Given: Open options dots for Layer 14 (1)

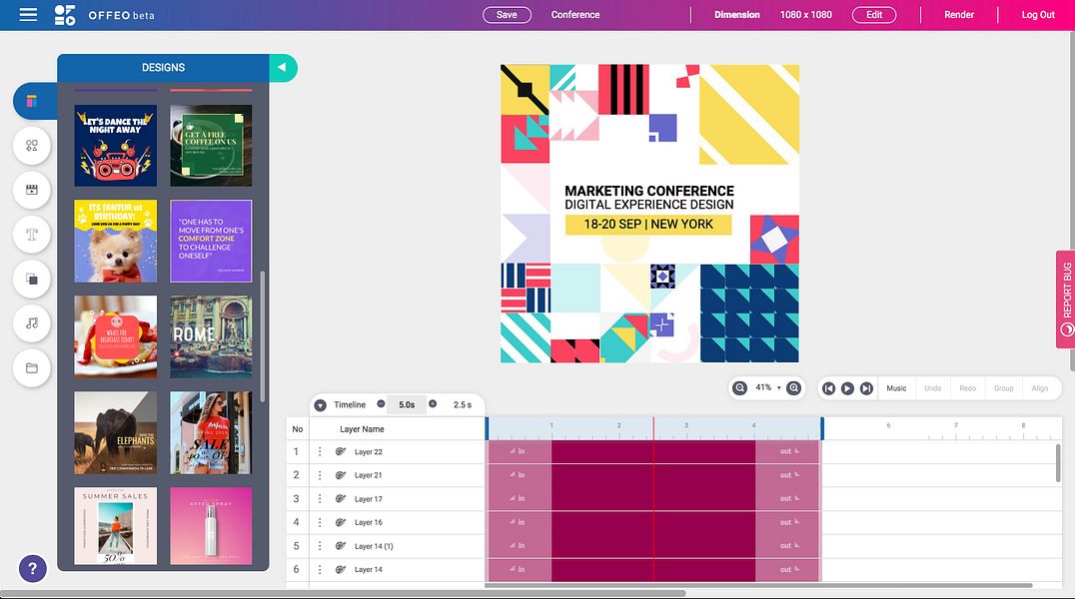Looking at the screenshot, I should coord(320,546).
